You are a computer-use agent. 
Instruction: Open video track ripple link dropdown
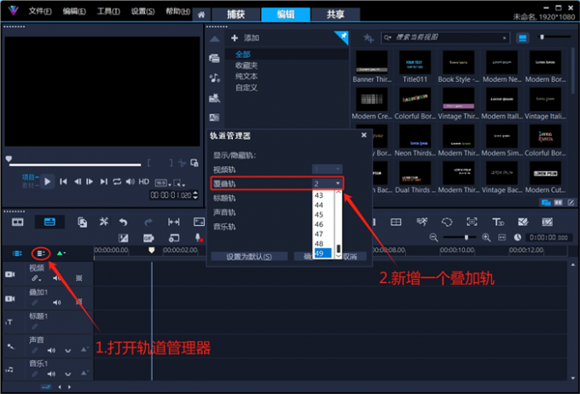[36, 278]
